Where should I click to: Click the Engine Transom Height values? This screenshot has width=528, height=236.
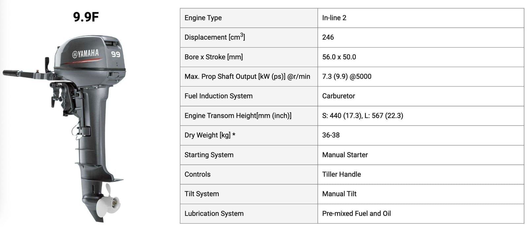[x=363, y=116]
